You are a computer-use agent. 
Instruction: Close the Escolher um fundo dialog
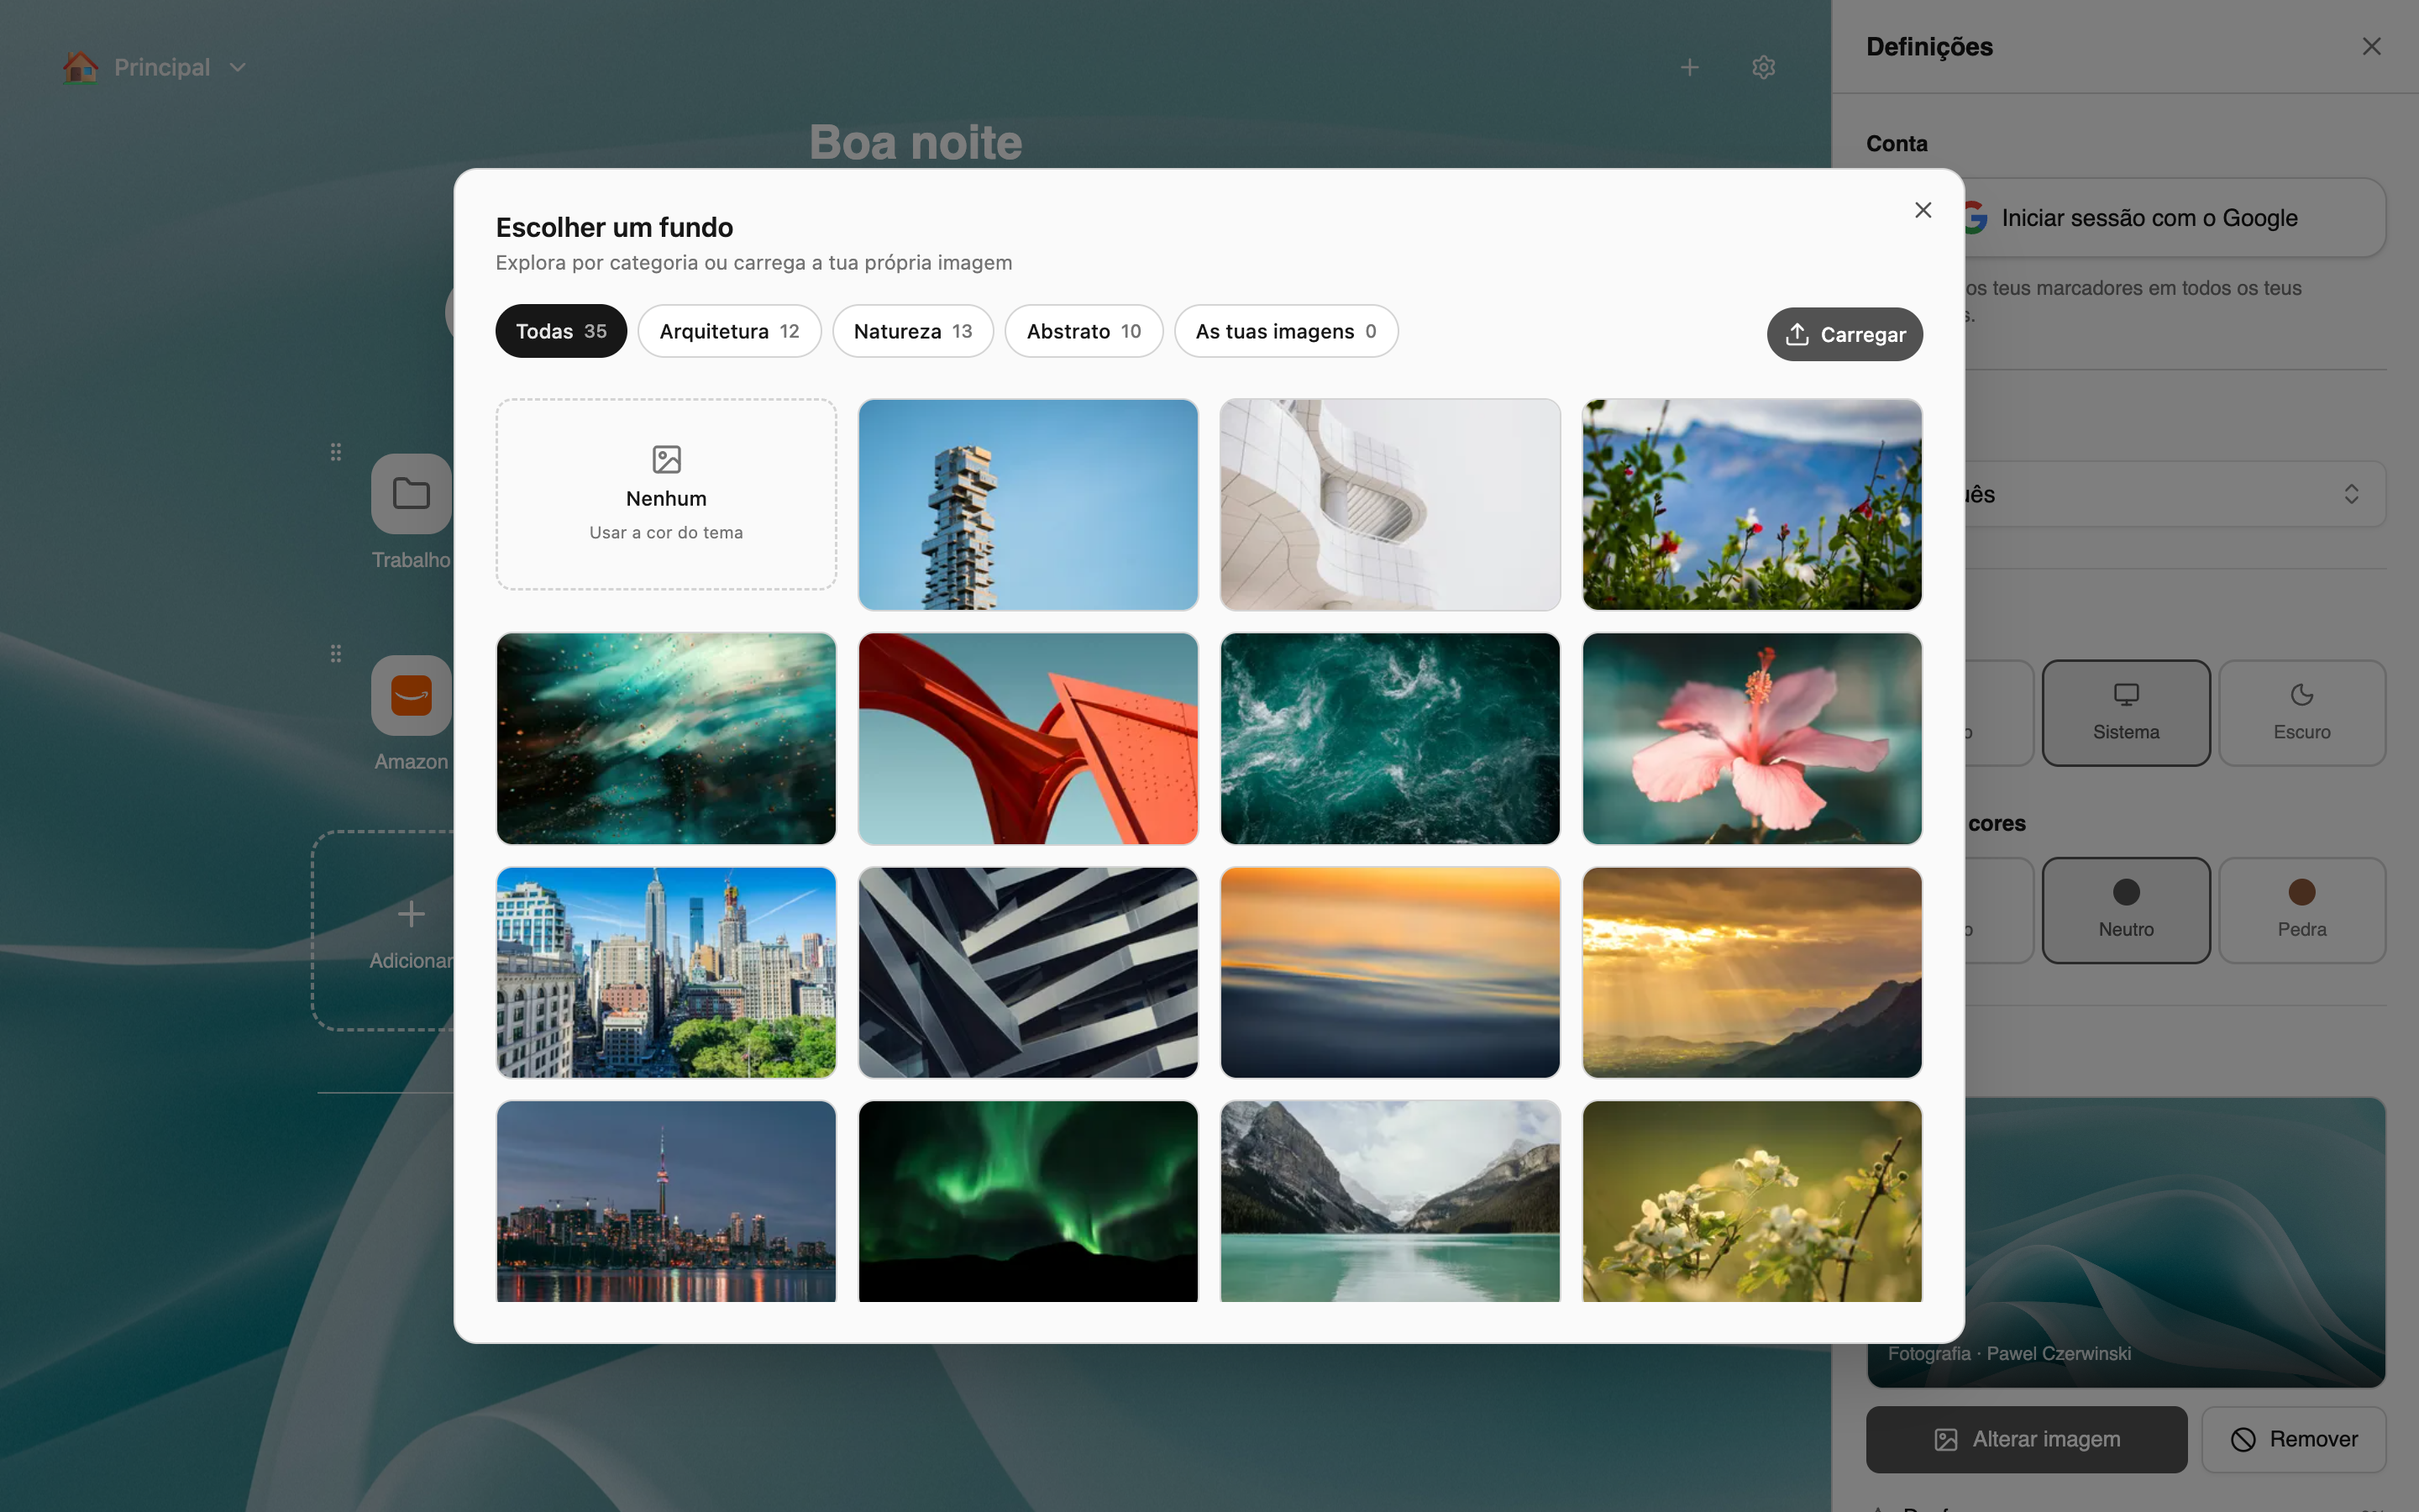pyautogui.click(x=1923, y=210)
